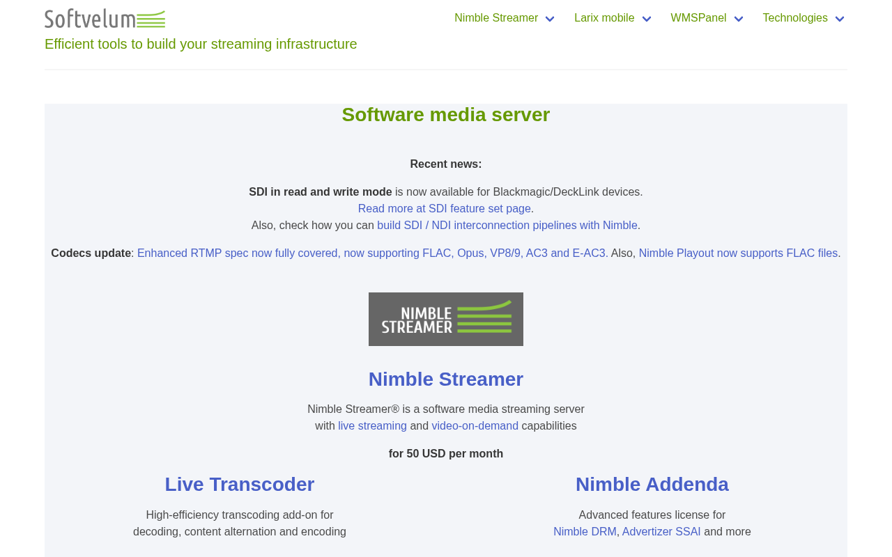Viewport: 892px width, 557px height.
Task: Open the Nimble DRM link
Action: pos(585,532)
